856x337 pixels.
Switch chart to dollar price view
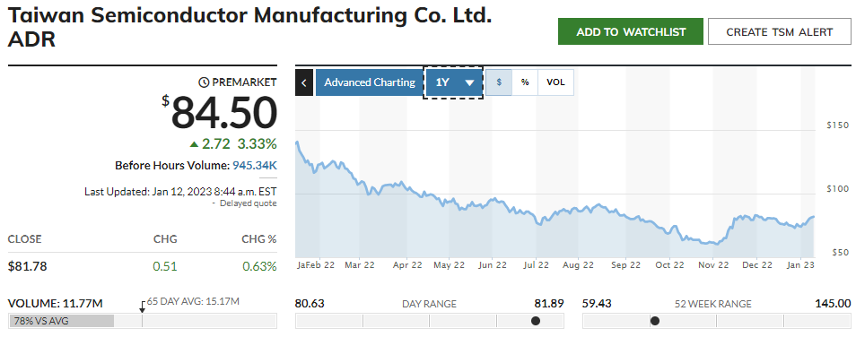tap(499, 82)
